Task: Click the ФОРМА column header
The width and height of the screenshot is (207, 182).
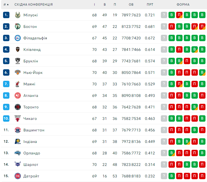Action: coord(183,5)
